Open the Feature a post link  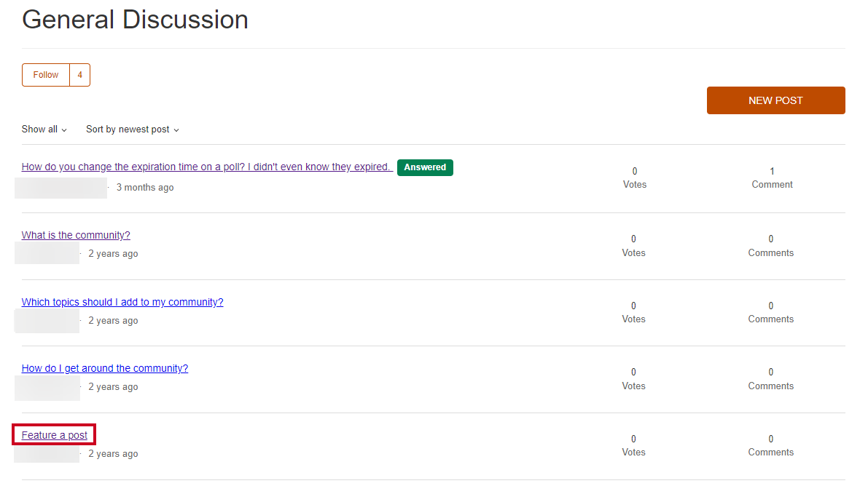pos(55,435)
